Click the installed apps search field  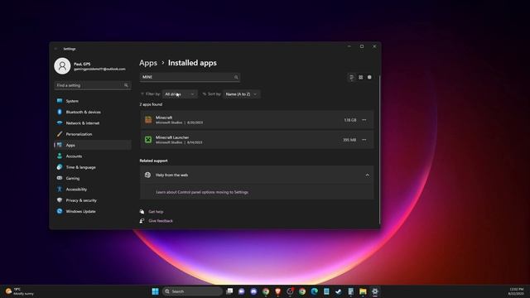pos(190,77)
